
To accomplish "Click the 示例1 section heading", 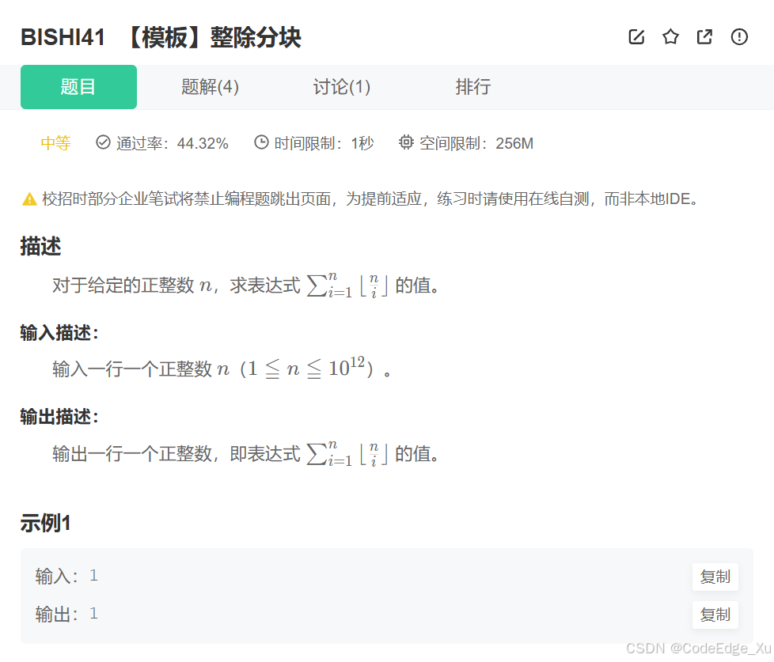I will [45, 522].
